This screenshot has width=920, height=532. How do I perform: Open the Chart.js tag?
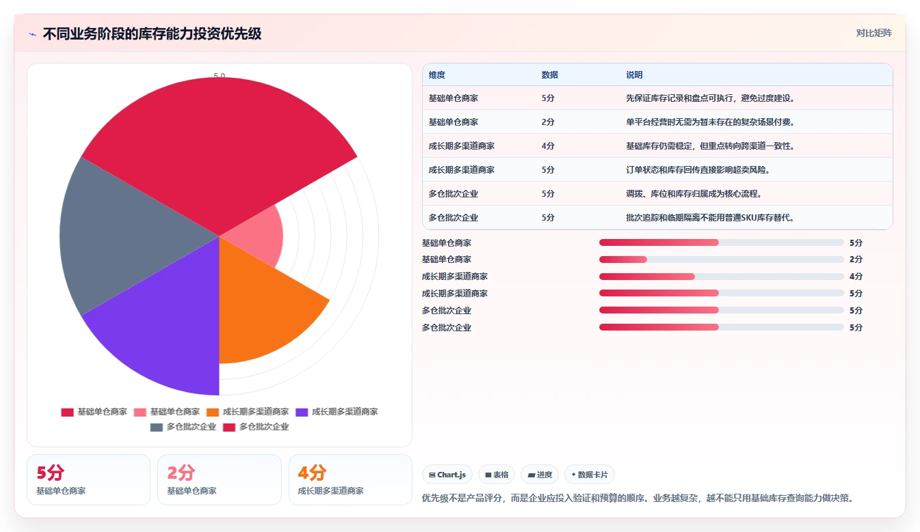click(447, 475)
